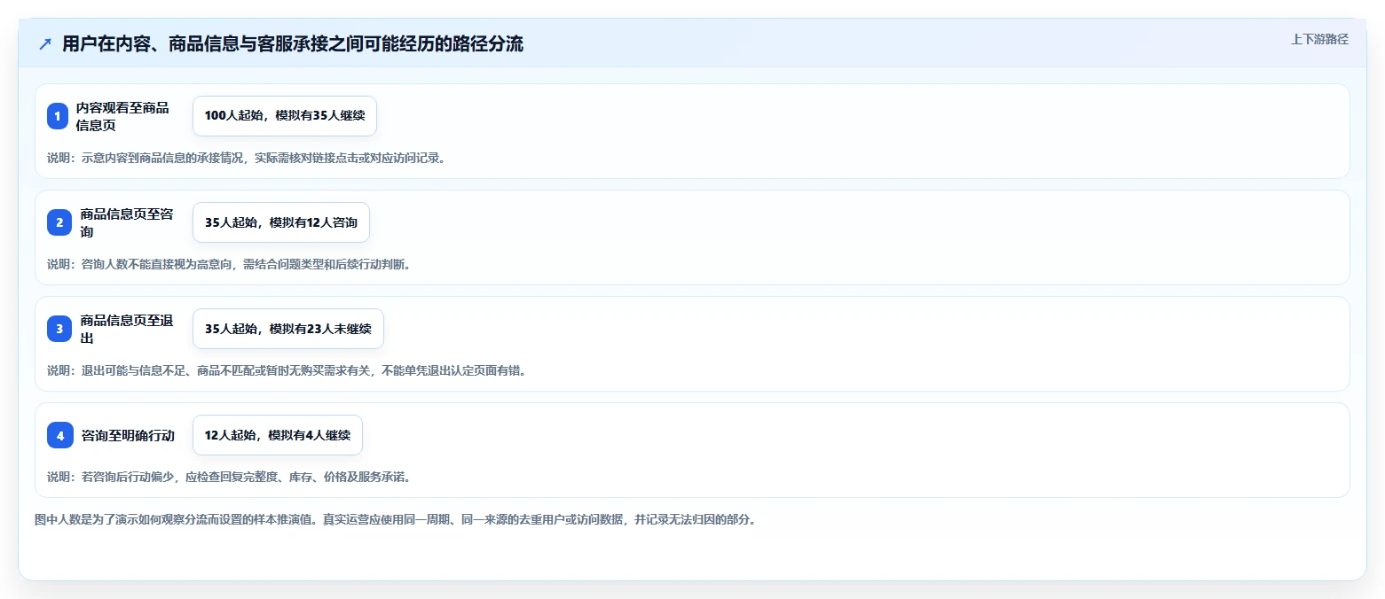Click the 12人起始，模拟有4人继续 chip
This screenshot has width=1385, height=599.
coord(278,435)
